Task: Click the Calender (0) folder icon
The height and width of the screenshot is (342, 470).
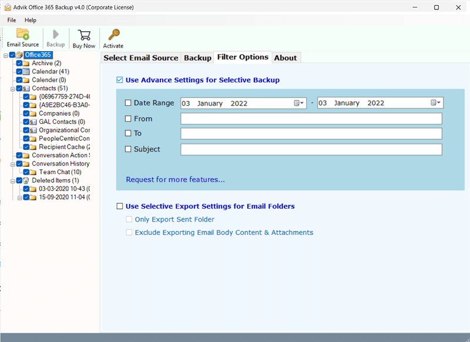Action: (x=26, y=80)
